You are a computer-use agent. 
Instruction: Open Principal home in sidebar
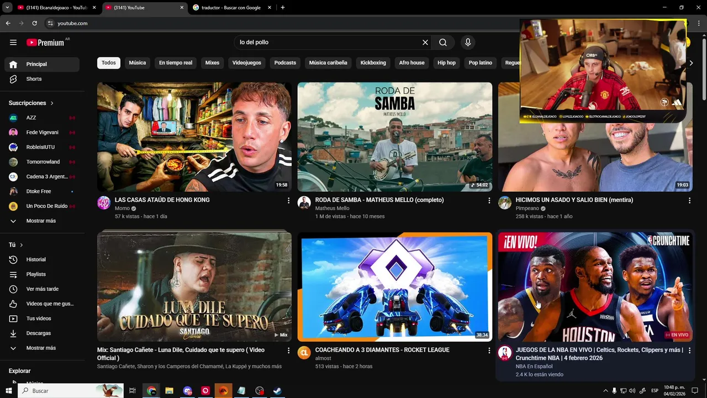(x=42, y=64)
